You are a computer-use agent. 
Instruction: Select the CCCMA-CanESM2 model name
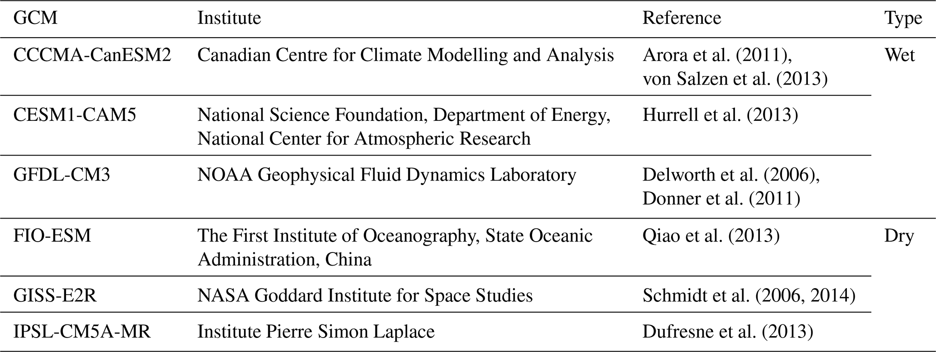point(92,55)
